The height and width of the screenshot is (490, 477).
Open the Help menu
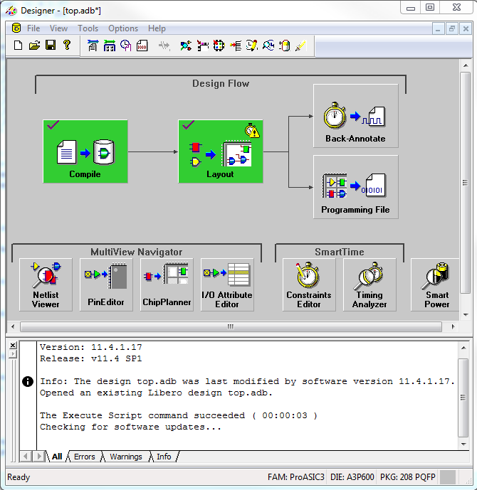point(157,28)
